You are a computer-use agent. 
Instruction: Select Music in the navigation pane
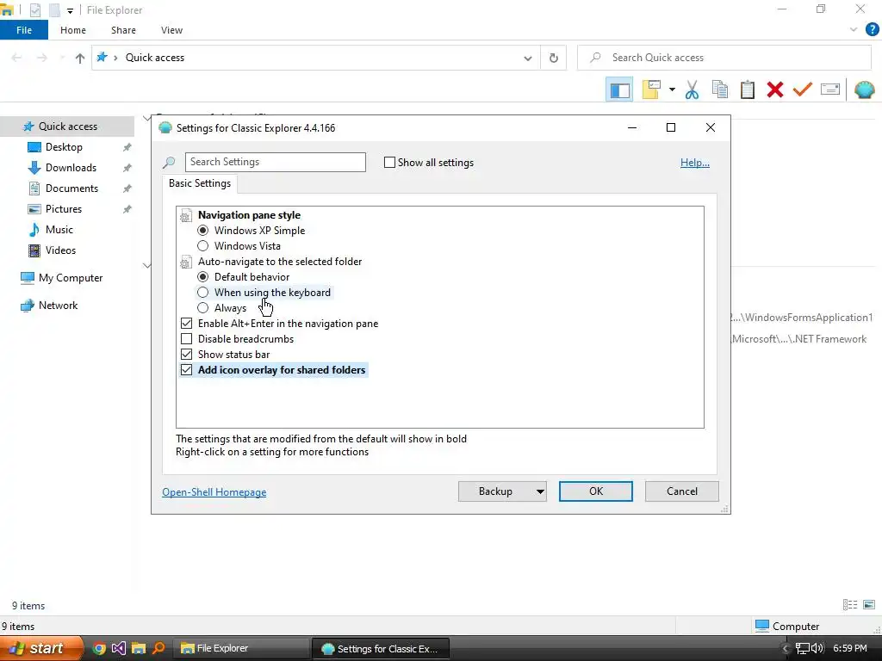click(x=59, y=230)
